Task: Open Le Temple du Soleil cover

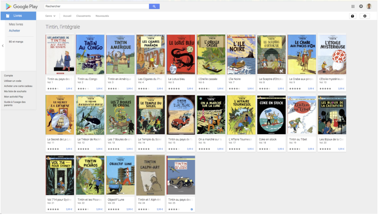Action: click(150, 115)
